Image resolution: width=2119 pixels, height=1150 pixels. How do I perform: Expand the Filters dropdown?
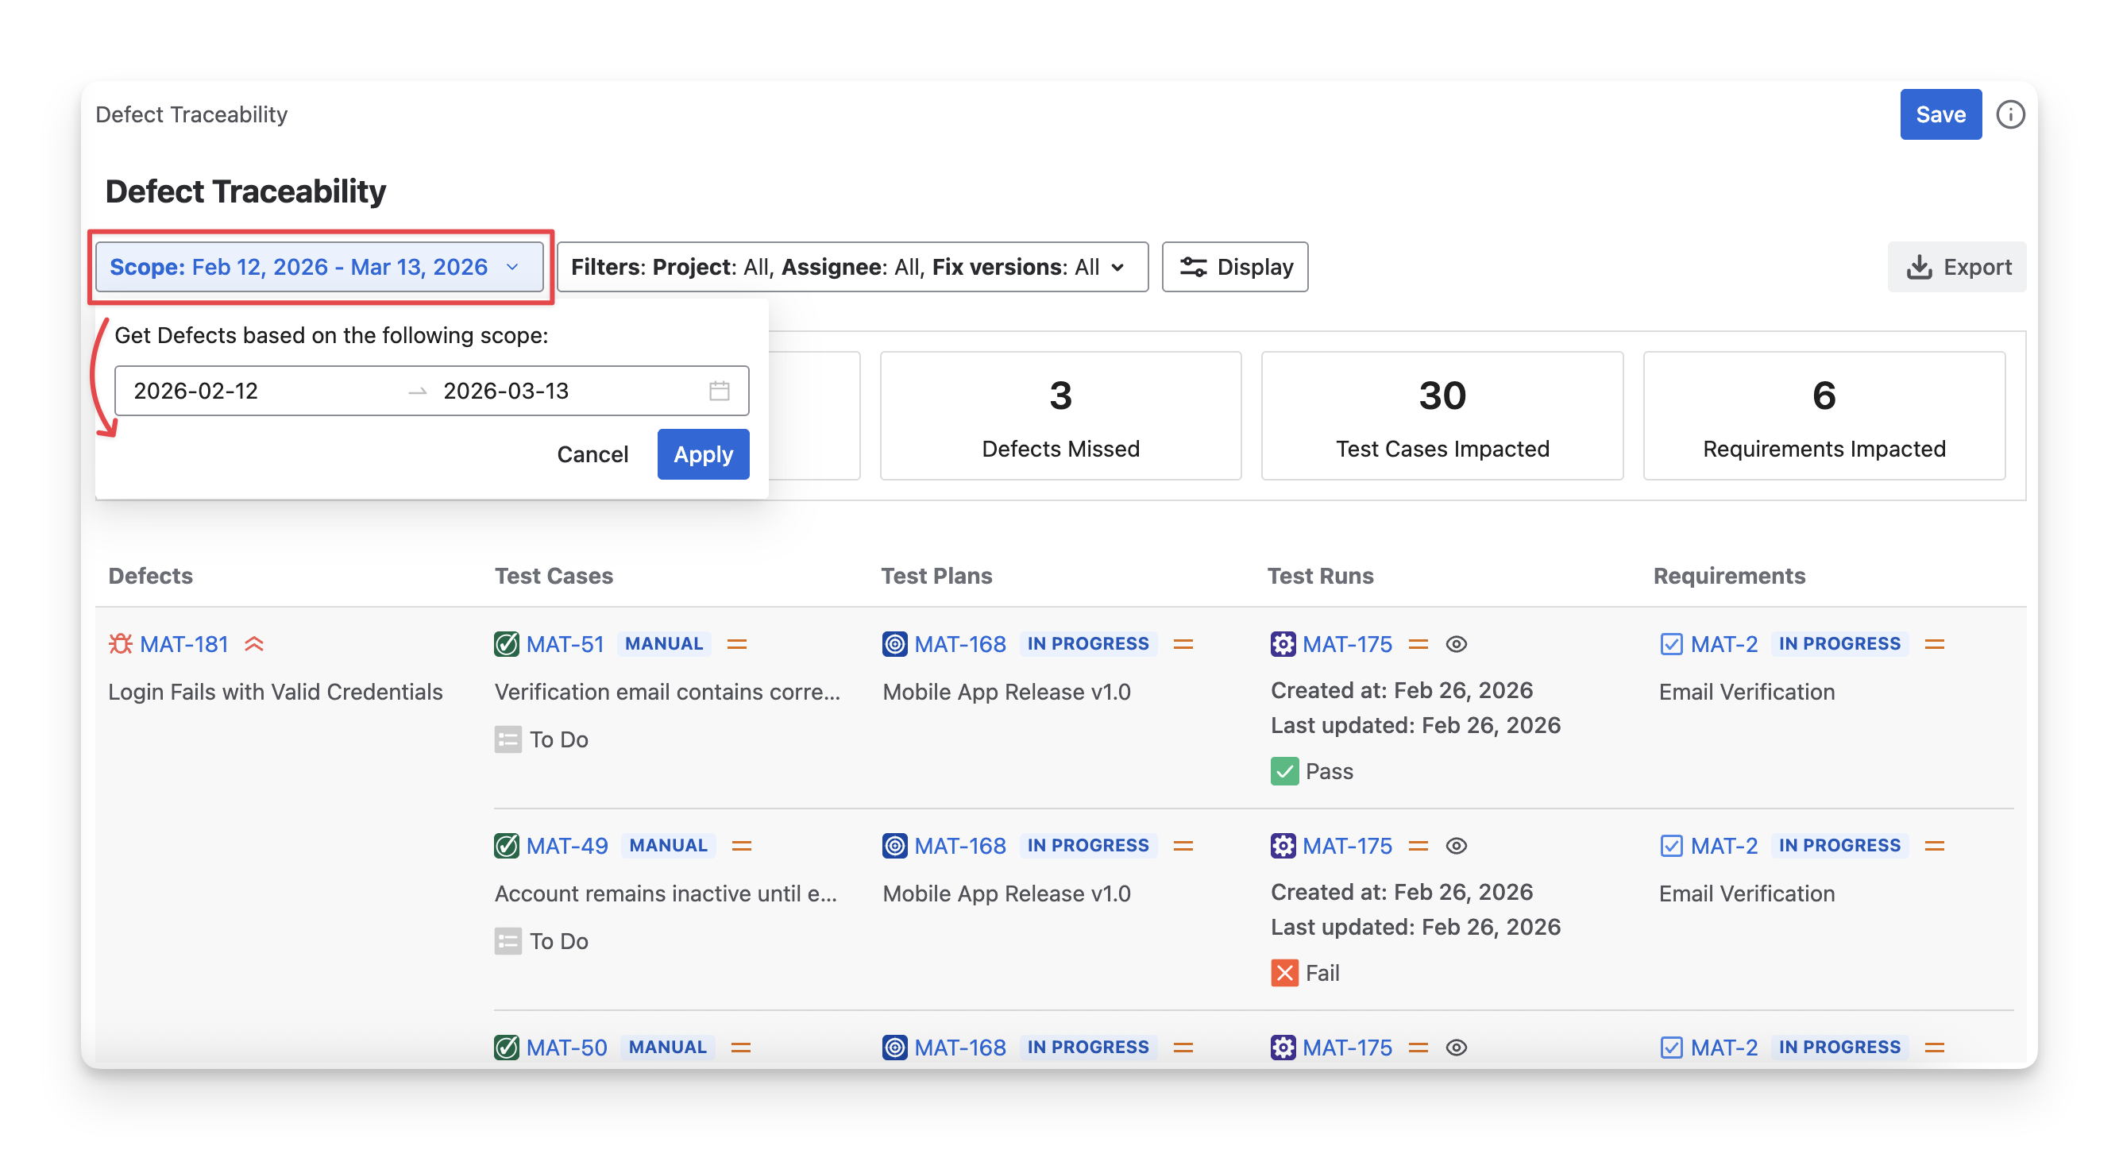tap(851, 267)
